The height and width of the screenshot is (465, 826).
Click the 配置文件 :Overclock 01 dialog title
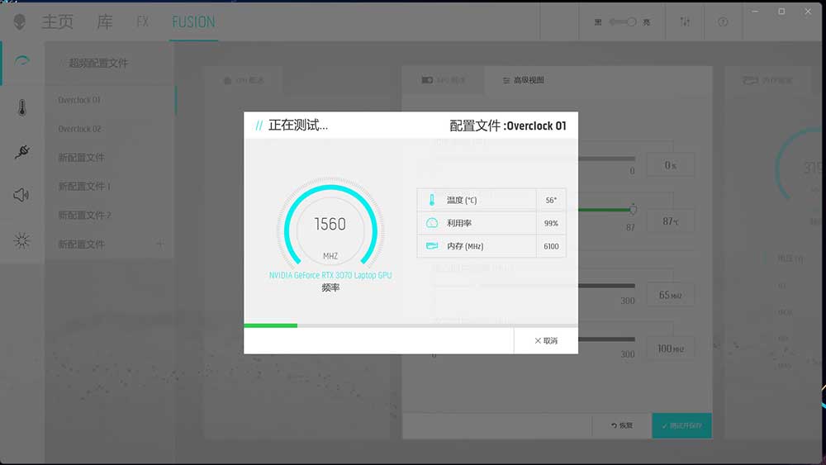pyautogui.click(x=508, y=126)
